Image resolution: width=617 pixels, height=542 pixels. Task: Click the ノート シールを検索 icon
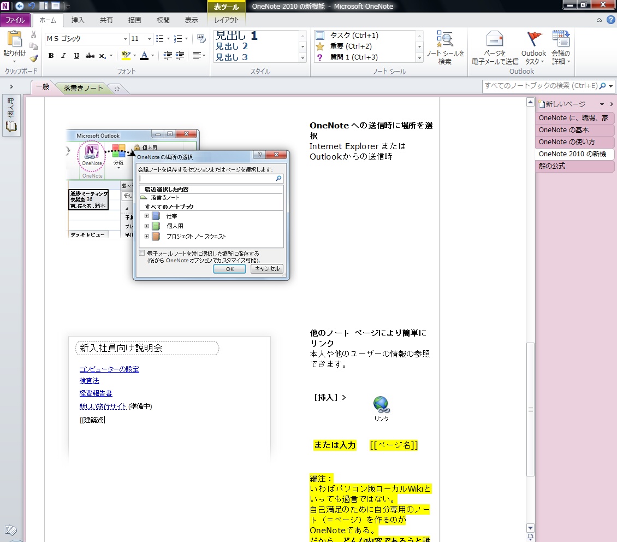click(x=445, y=39)
